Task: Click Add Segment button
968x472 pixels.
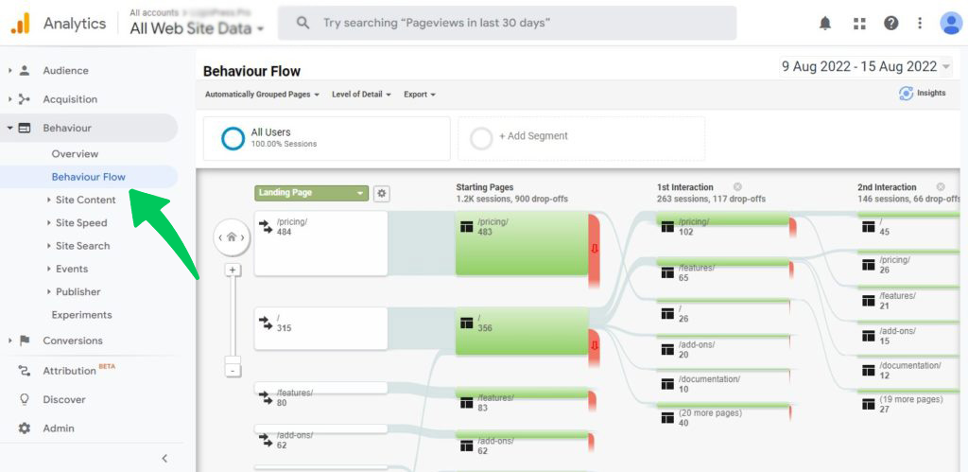Action: click(x=533, y=136)
